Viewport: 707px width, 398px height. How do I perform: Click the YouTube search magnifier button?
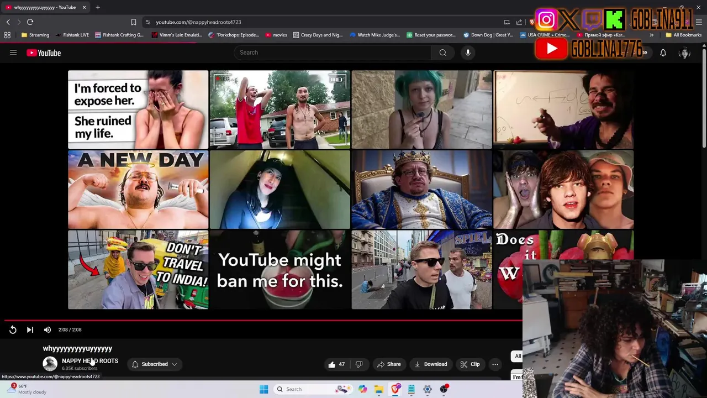(442, 53)
